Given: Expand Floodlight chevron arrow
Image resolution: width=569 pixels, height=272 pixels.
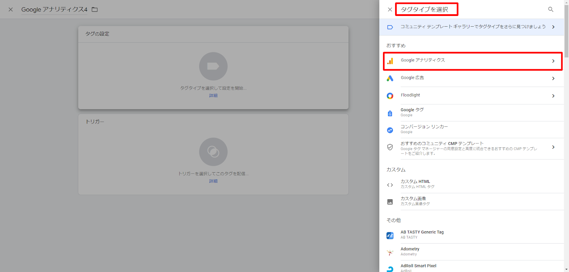Looking at the screenshot, I should (x=553, y=96).
